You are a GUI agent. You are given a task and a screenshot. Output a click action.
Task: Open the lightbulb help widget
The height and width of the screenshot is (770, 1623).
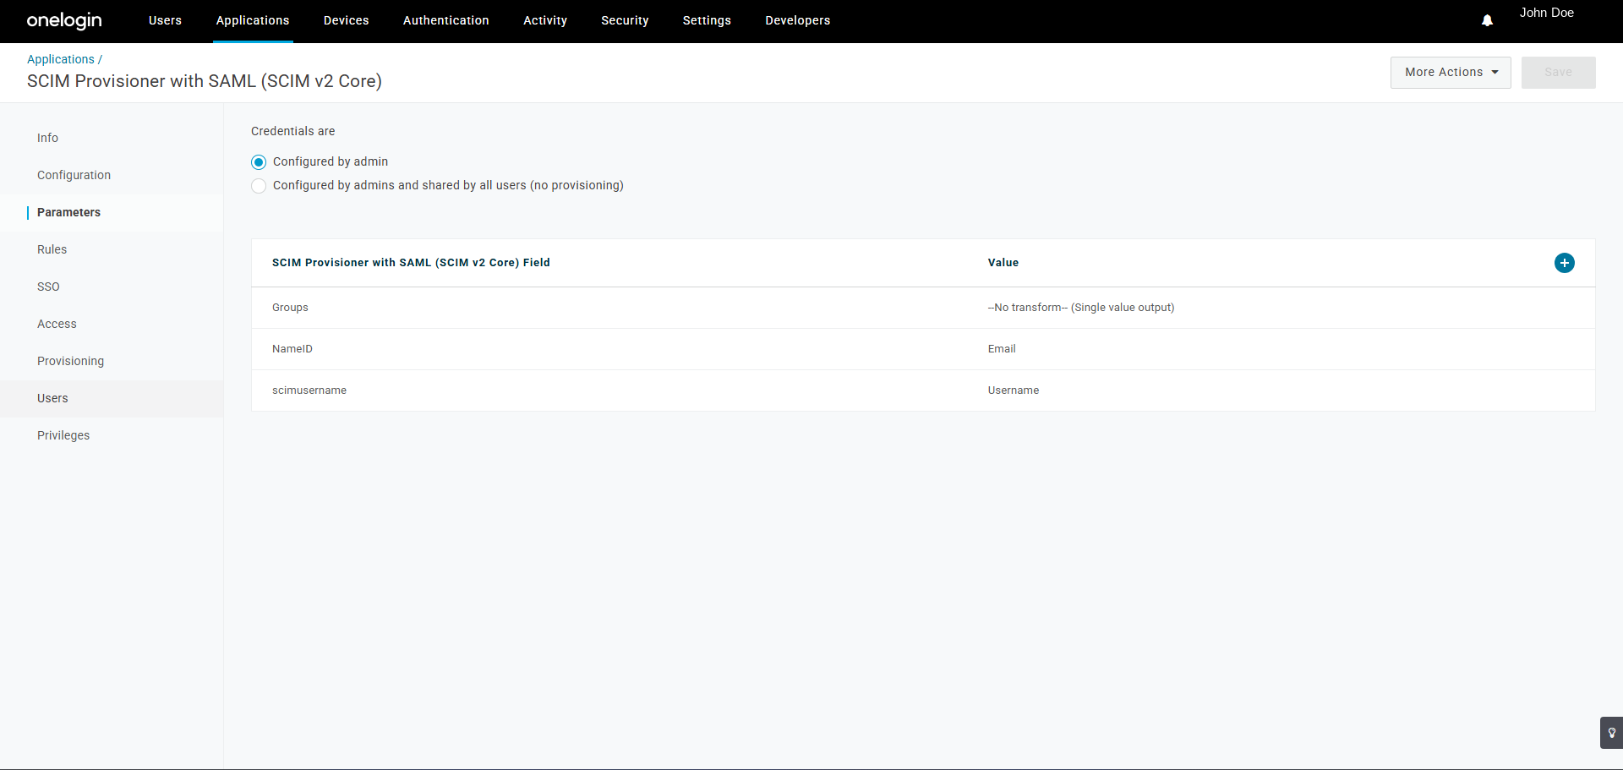pos(1611,733)
